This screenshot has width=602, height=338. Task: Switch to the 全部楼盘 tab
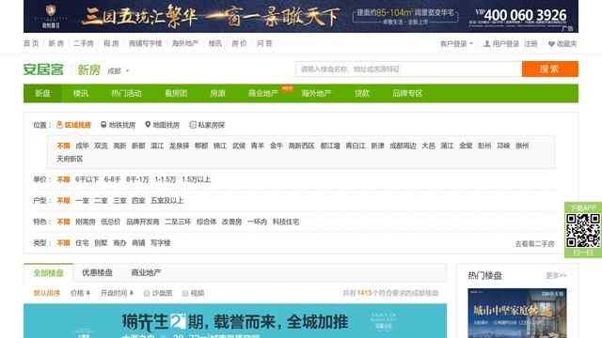click(48, 273)
